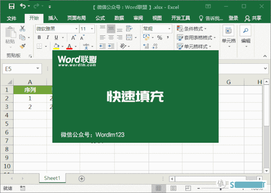This screenshot has width=271, height=193.
Task: Add a new sheet with plus icon
Action: 82,179
